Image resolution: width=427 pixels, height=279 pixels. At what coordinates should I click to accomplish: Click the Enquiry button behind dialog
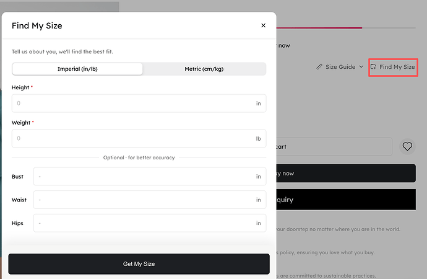coord(346,200)
